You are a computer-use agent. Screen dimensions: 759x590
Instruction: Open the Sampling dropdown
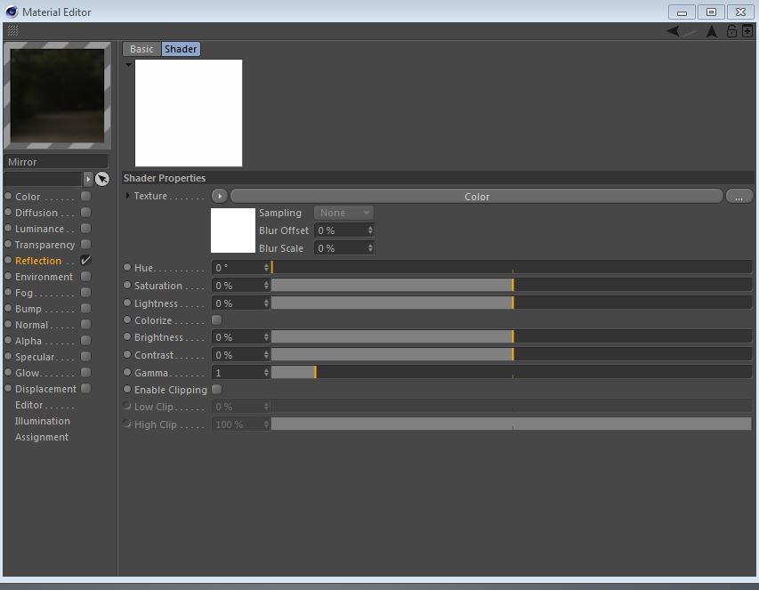point(343,213)
